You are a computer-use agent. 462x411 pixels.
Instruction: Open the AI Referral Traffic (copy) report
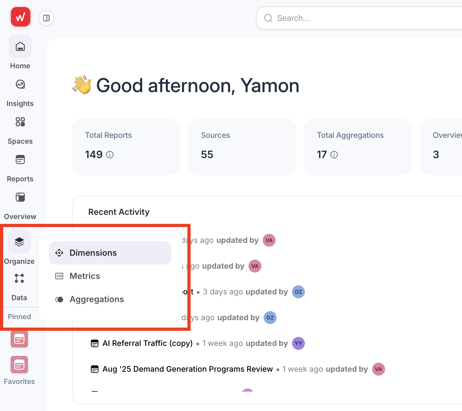point(147,343)
